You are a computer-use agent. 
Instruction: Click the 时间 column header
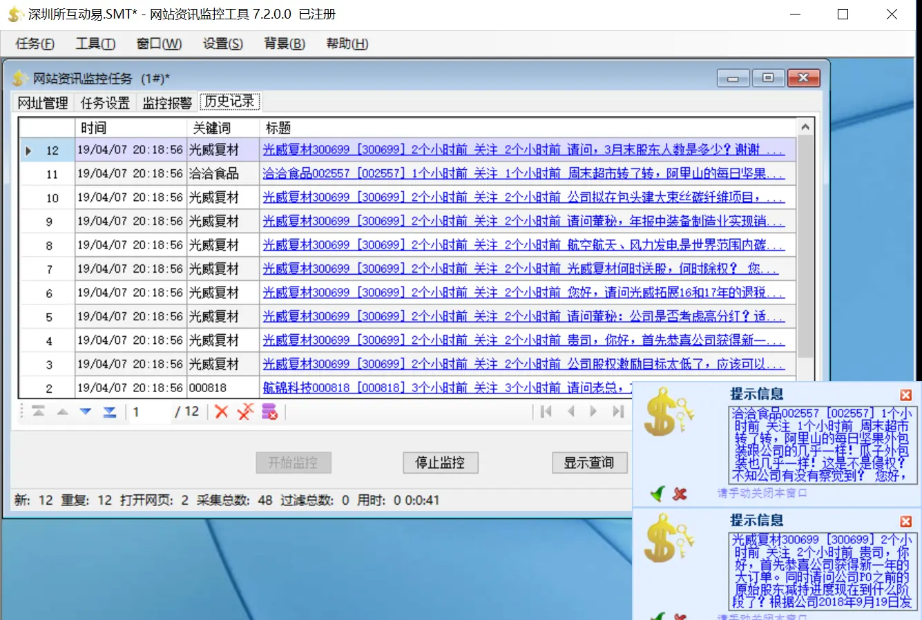tap(131, 128)
